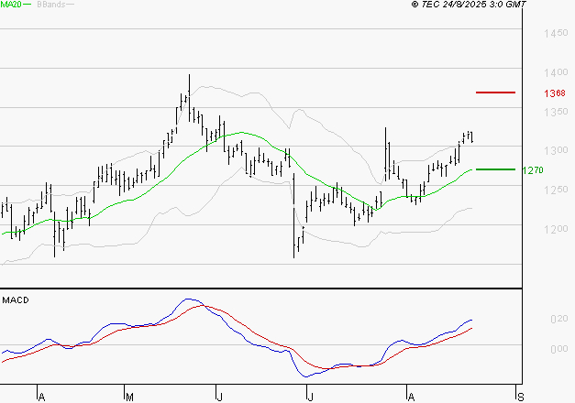Click the BBands legend label
This screenshot has width=575, height=403.
[51, 5]
